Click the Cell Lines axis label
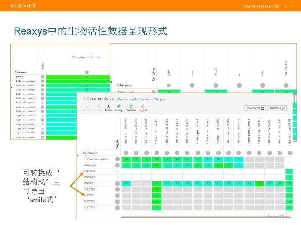 pyautogui.click(x=153, y=74)
